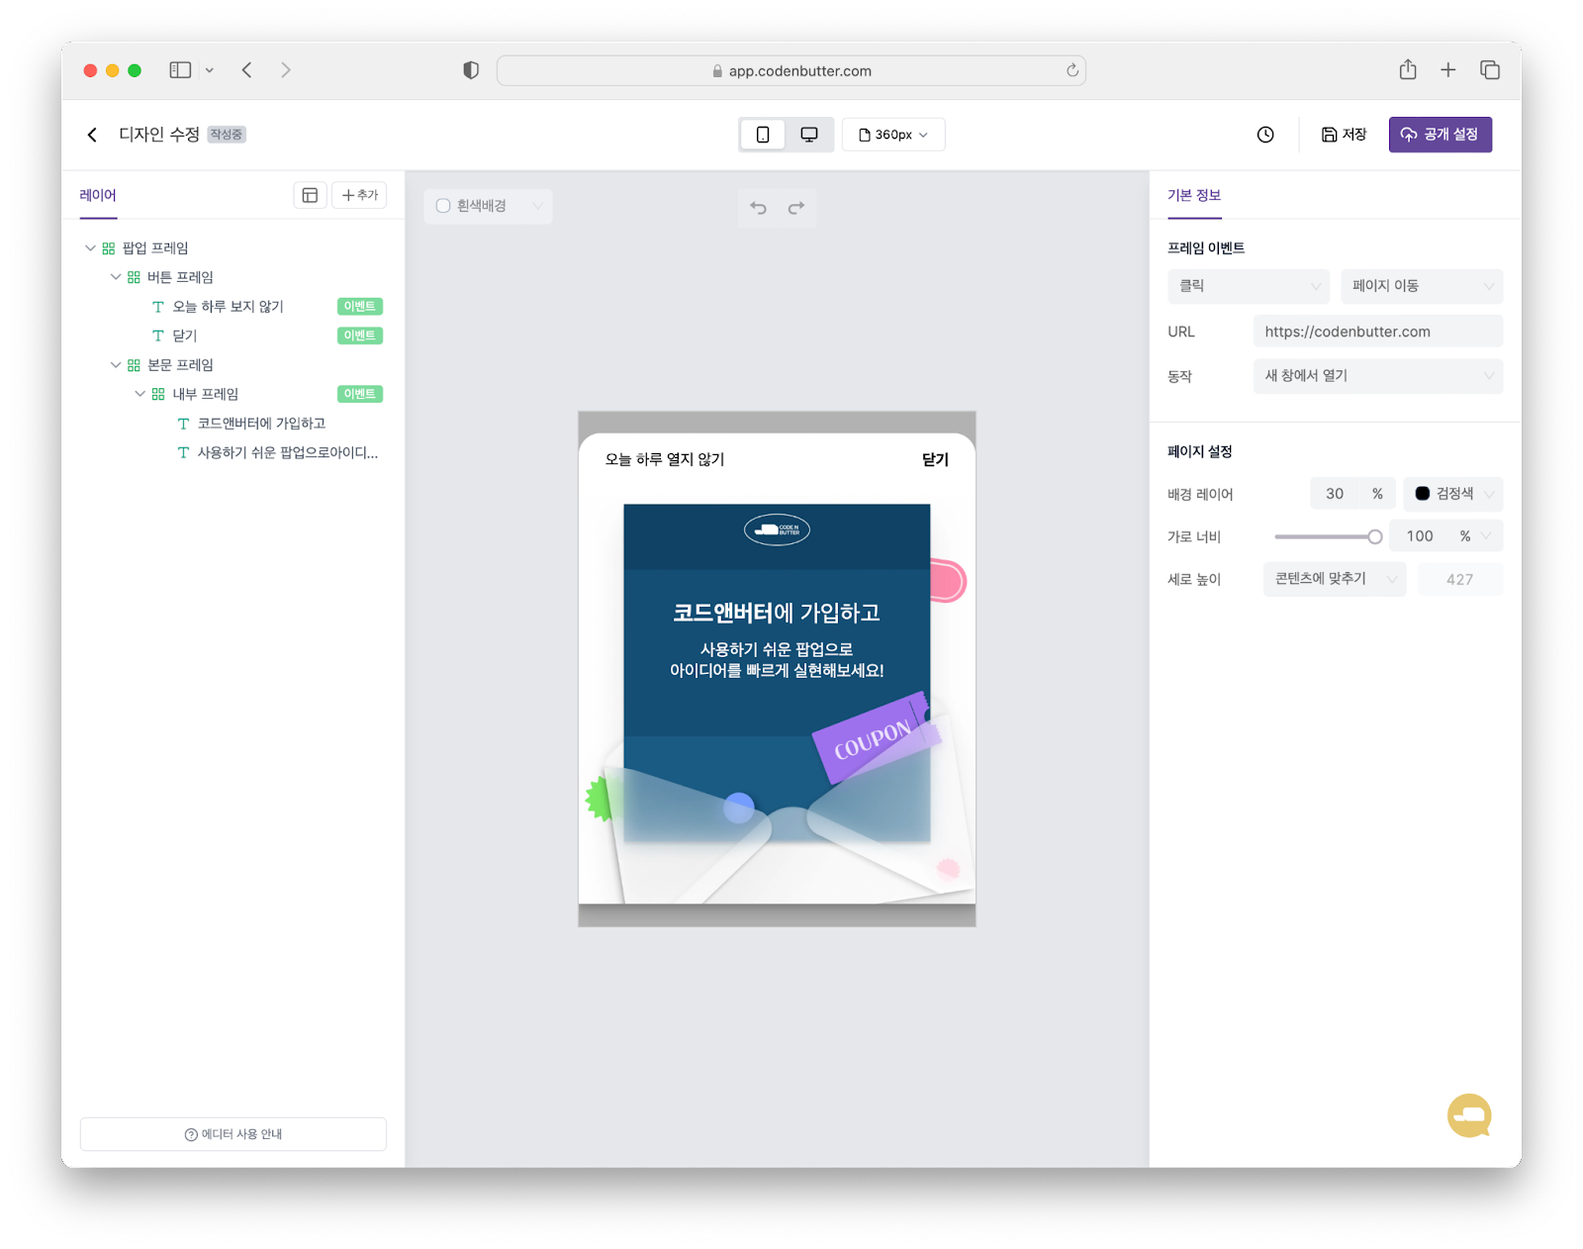Screen dimensions: 1583x1249
Task: Open Safari sidebar dropdown chevron
Action: tap(210, 70)
